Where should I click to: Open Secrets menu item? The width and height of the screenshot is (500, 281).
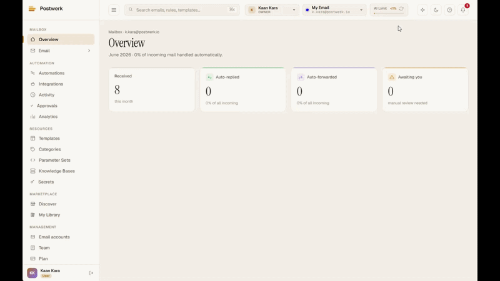tap(61, 182)
